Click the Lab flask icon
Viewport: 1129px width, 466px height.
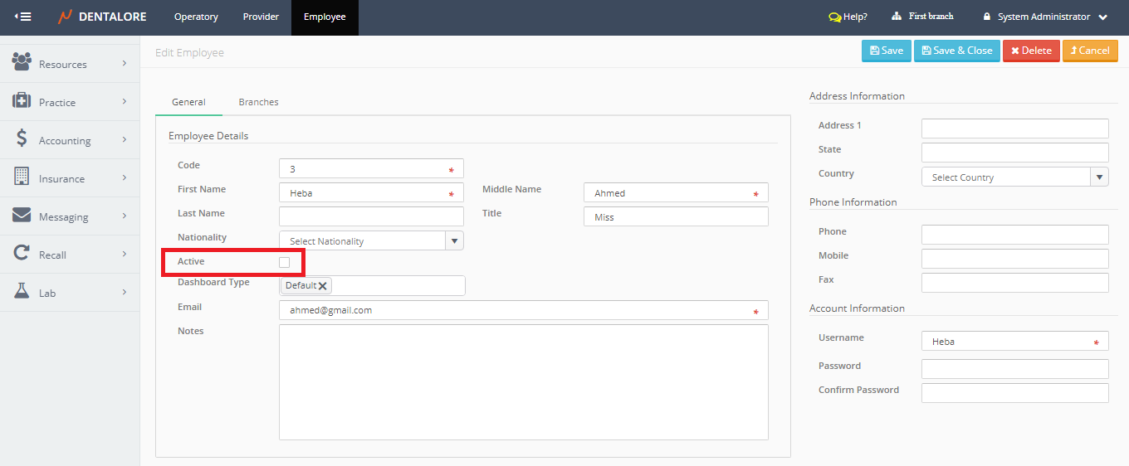coord(22,291)
